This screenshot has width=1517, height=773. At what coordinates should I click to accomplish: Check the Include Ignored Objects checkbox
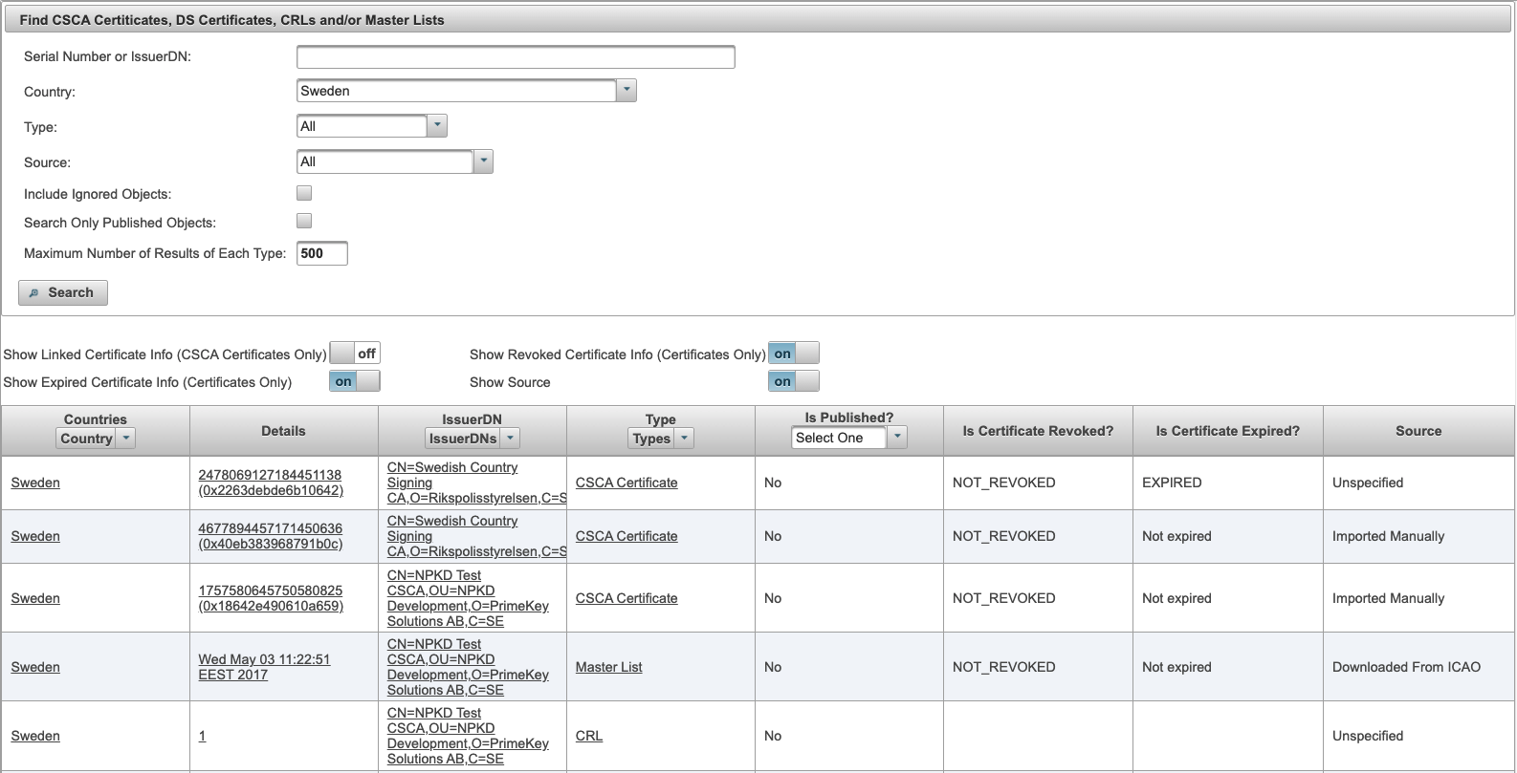coord(304,193)
